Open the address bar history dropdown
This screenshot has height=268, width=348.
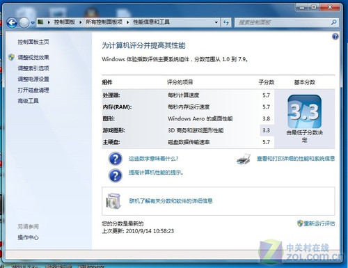click(216, 22)
